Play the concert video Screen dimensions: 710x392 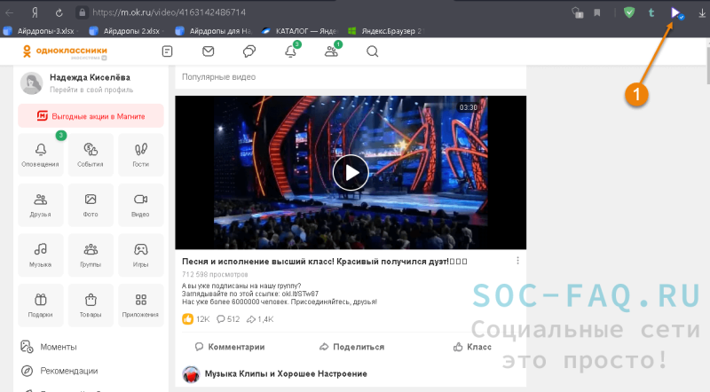351,172
